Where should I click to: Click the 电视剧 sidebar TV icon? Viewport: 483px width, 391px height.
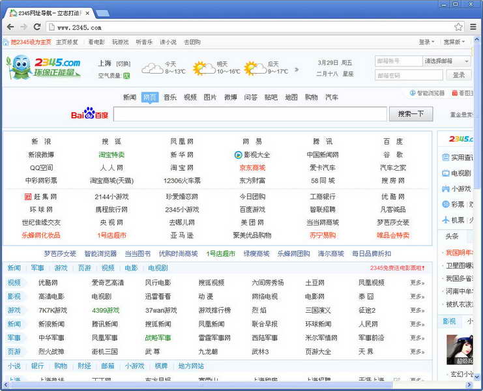[x=445, y=173]
